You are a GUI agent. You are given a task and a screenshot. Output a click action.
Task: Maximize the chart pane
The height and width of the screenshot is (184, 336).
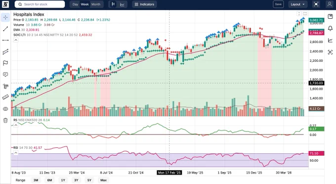pos(305,14)
